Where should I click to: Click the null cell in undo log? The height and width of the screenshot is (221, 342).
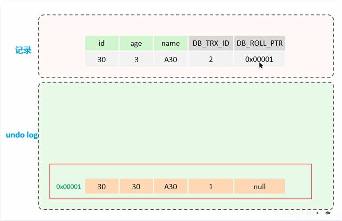point(259,187)
